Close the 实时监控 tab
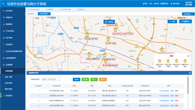Image resolution: width=195 pixels, height=110 pixels. click(35, 14)
